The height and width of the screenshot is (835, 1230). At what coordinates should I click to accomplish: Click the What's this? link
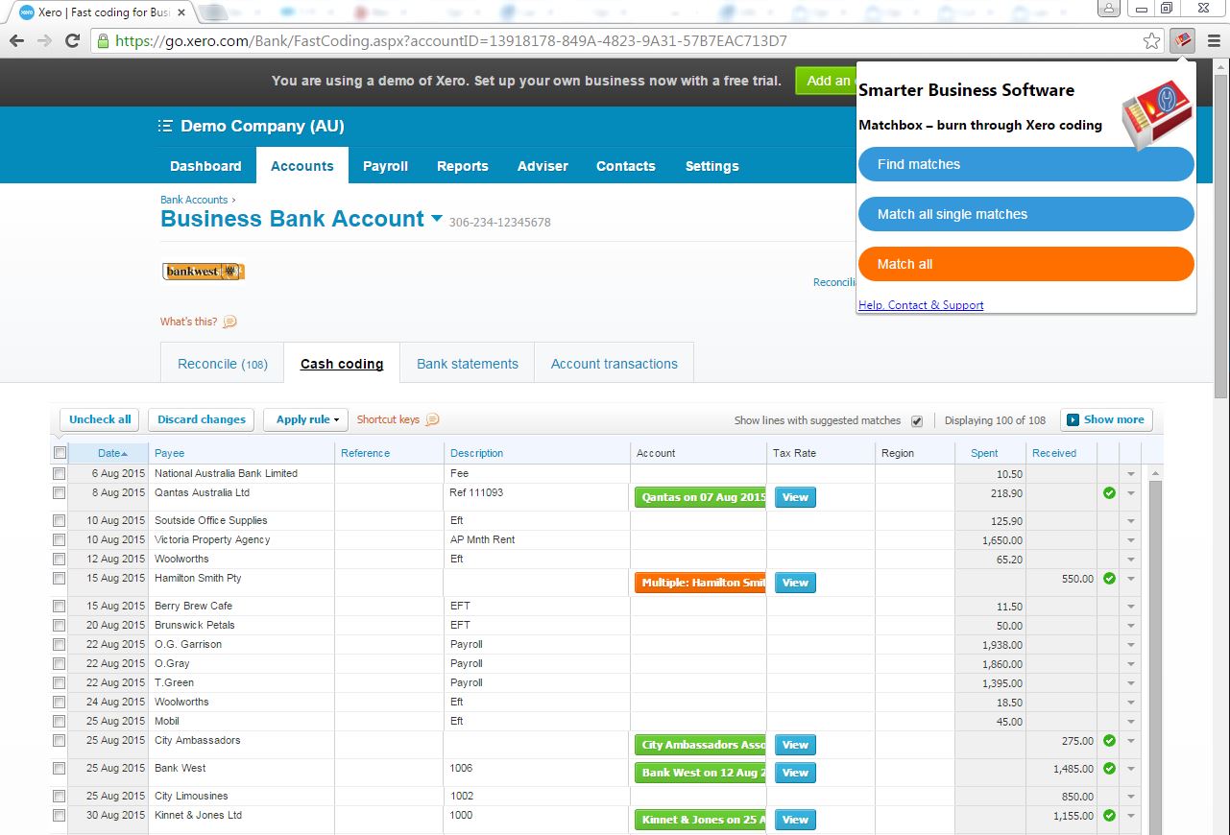pos(188,322)
